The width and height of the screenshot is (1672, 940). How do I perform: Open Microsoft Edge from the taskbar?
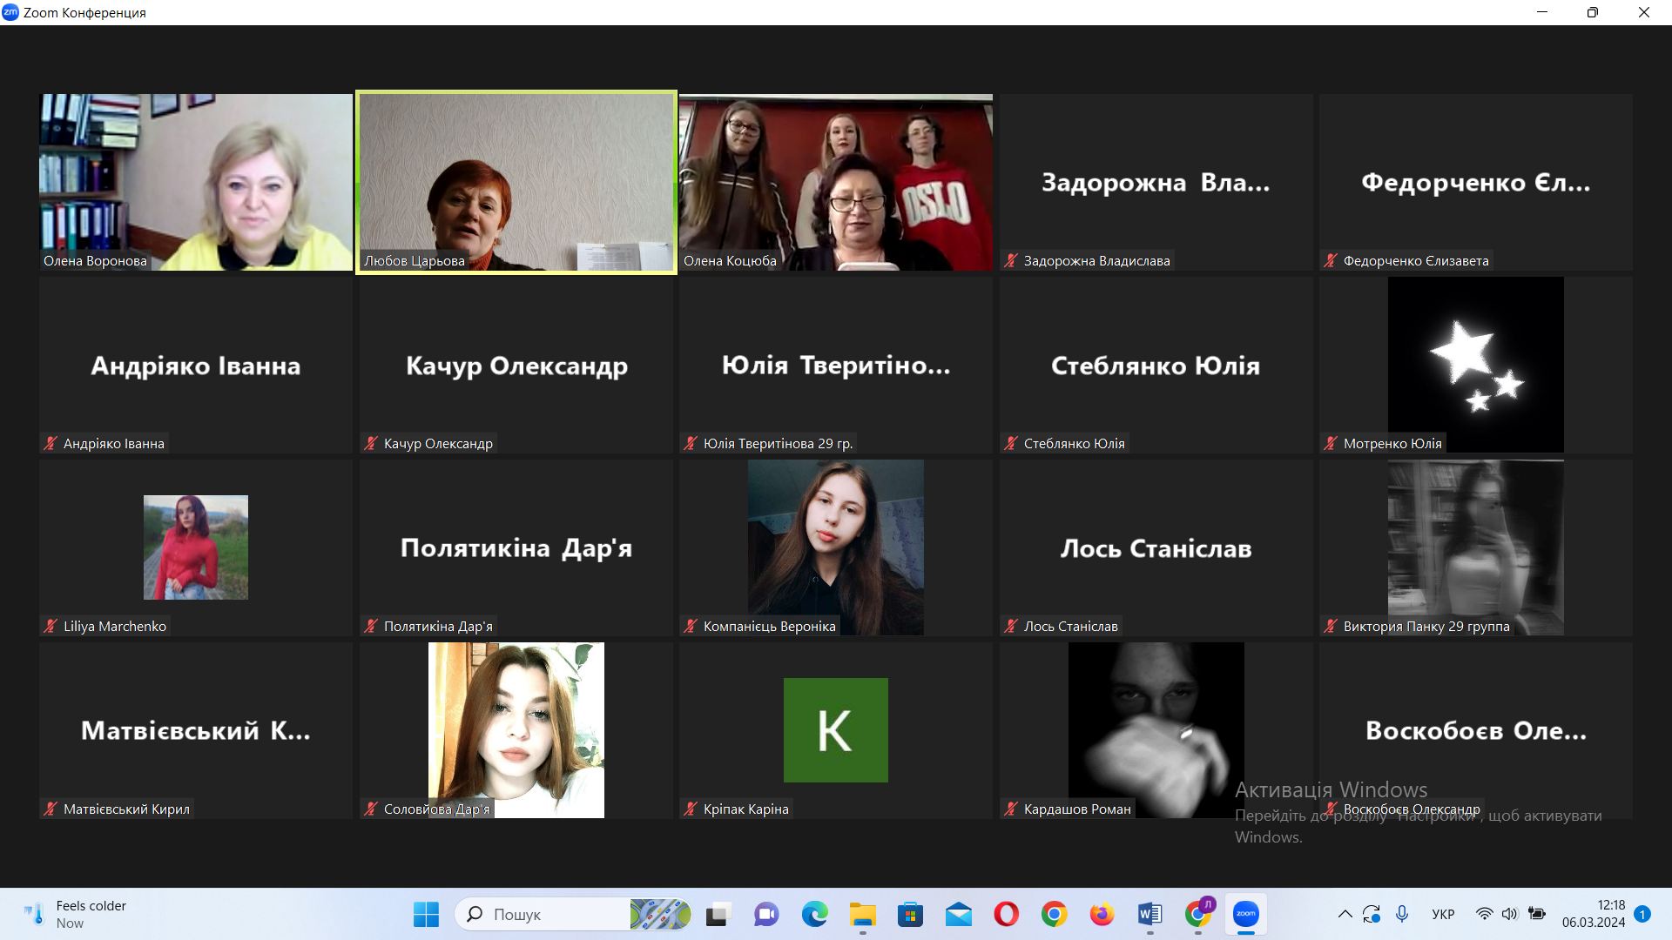coord(815,914)
